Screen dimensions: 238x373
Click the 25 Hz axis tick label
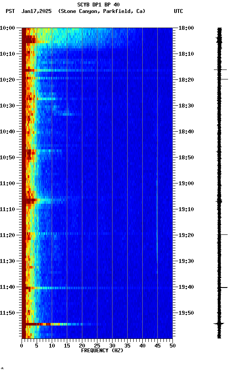(97, 346)
